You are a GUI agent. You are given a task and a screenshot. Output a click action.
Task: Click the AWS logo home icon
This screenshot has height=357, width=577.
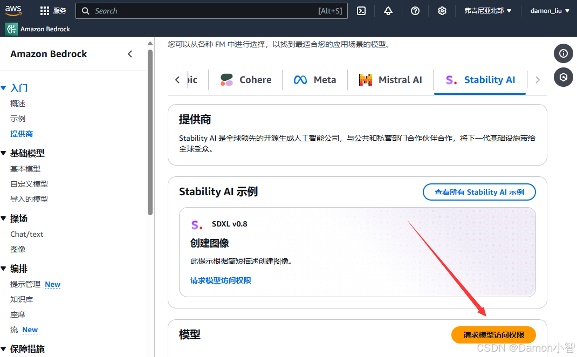tap(13, 11)
